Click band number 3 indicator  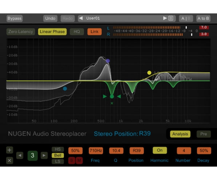tap(32, 156)
